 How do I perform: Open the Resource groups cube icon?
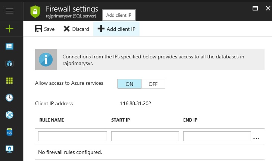coord(10,64)
